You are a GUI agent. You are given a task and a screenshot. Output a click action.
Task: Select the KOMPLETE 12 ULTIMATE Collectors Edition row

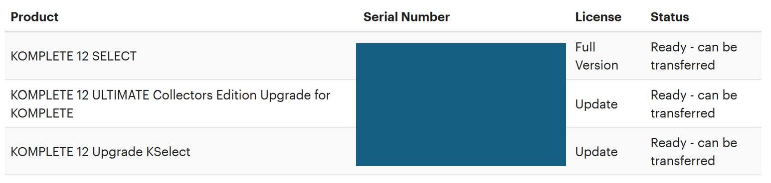coord(383,104)
